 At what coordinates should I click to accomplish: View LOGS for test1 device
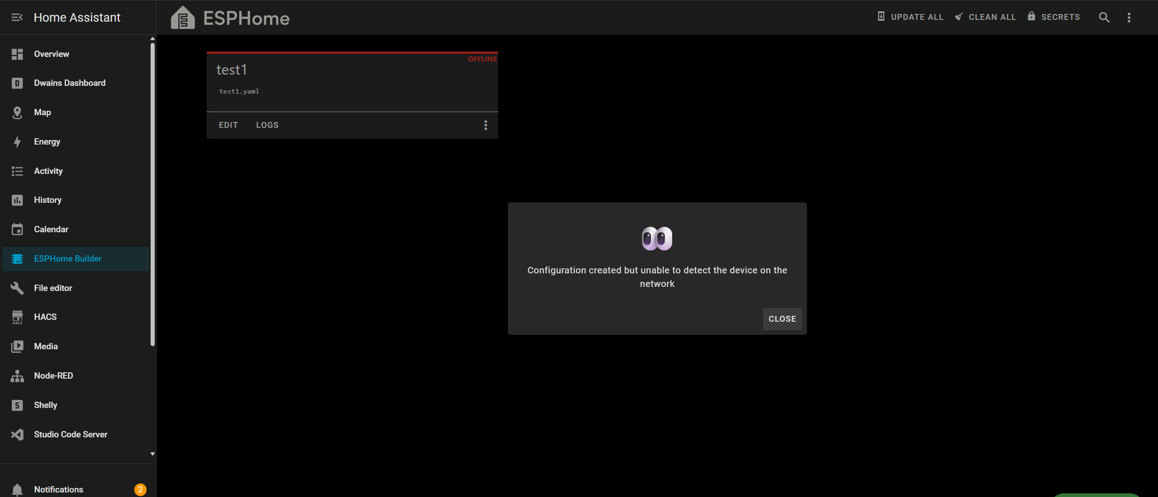tap(267, 125)
